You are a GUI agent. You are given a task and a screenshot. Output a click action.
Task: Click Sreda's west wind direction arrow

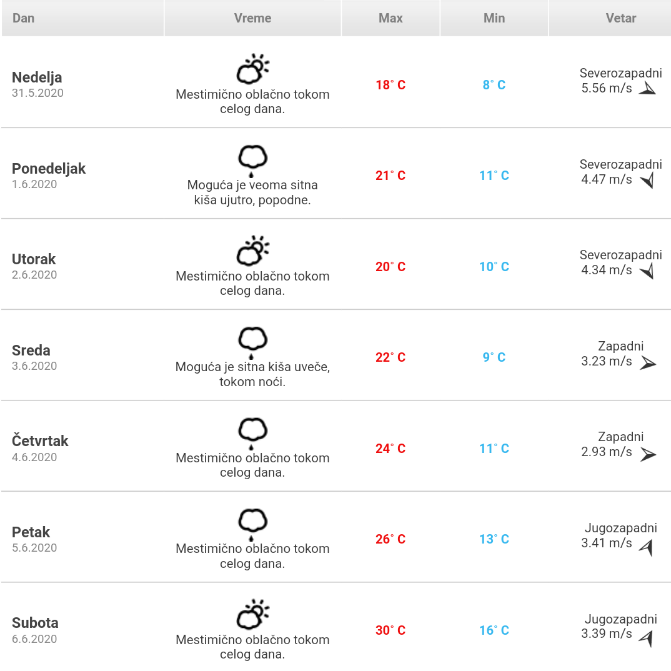coord(648,362)
